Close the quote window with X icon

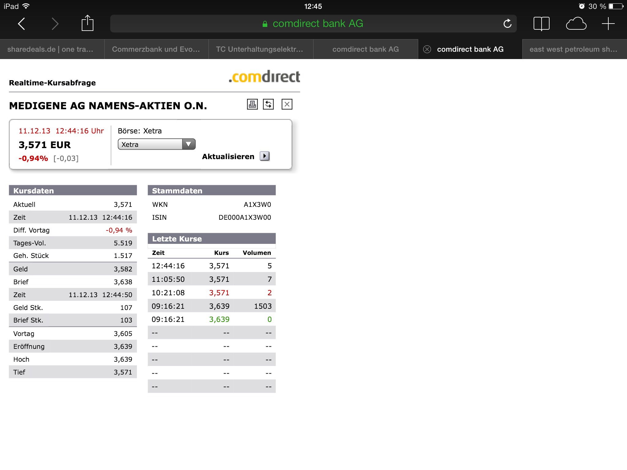[x=287, y=104]
